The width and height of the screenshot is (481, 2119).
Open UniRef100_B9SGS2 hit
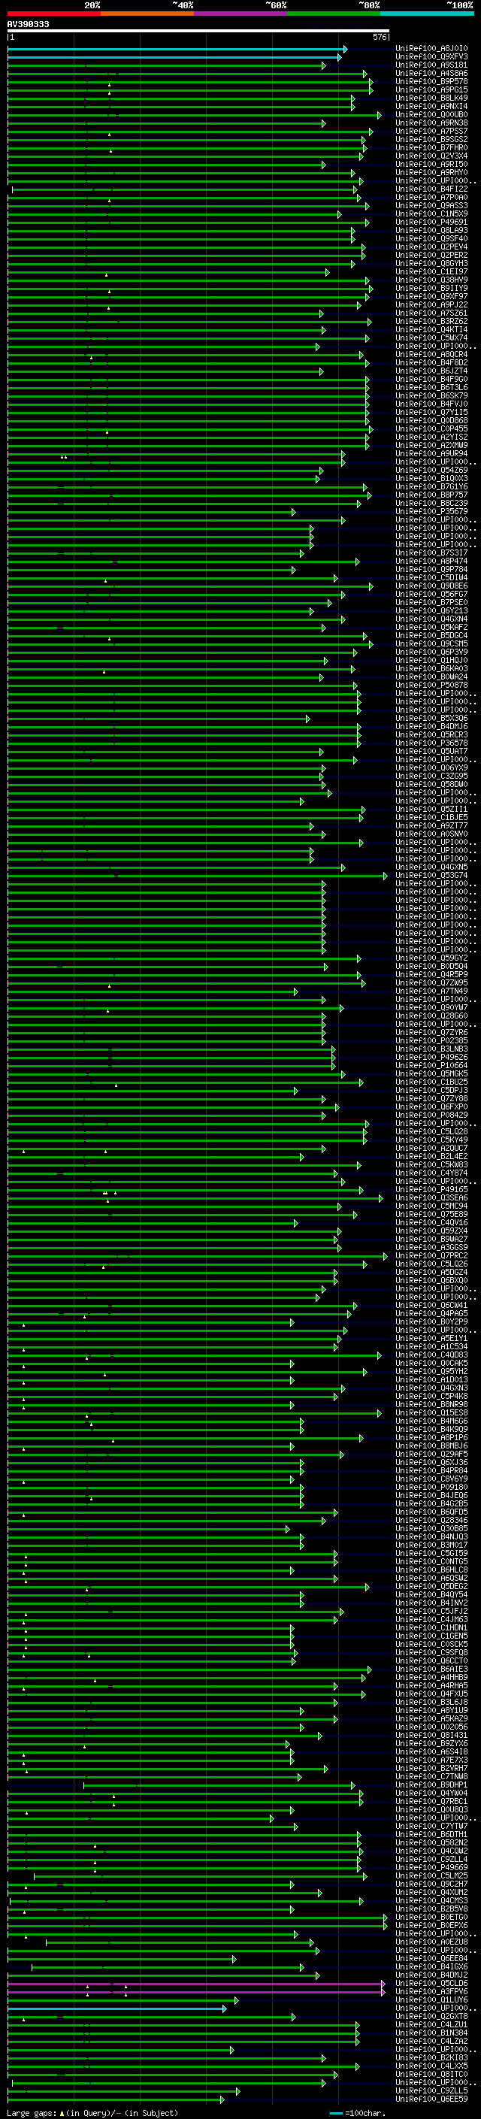(x=431, y=139)
